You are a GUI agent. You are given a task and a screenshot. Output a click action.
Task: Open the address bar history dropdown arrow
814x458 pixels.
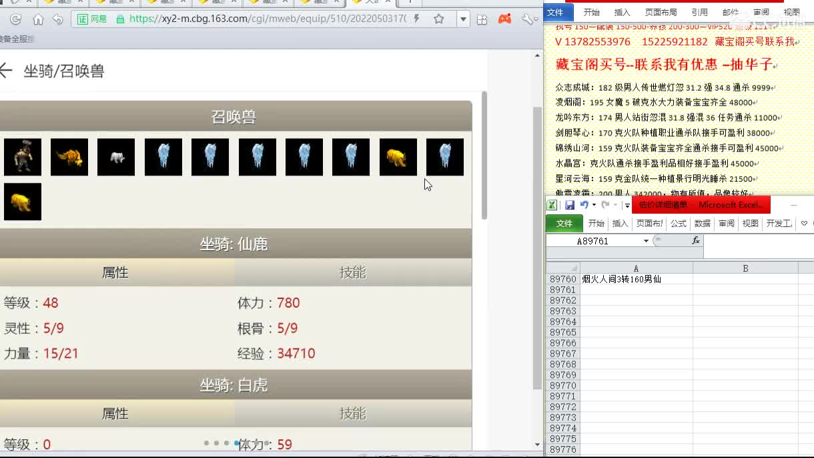coord(463,19)
